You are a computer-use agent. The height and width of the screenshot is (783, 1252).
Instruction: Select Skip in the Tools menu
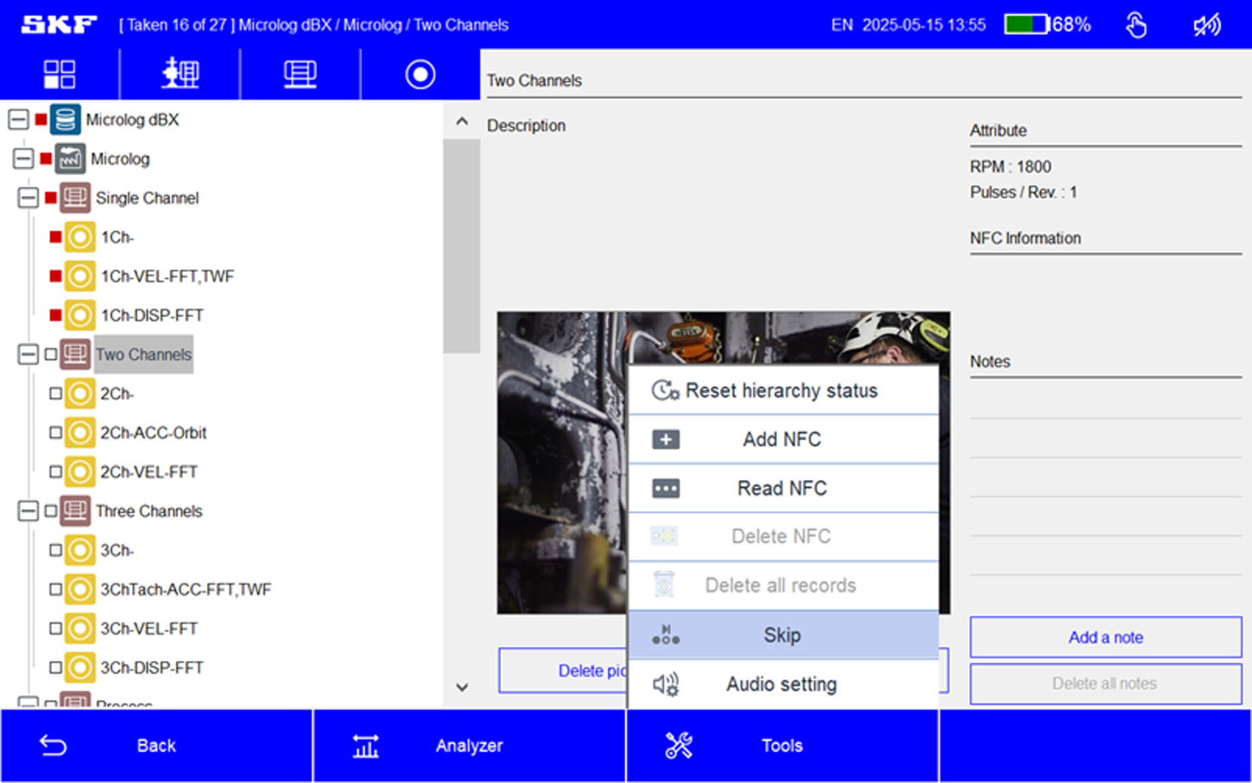tap(783, 635)
